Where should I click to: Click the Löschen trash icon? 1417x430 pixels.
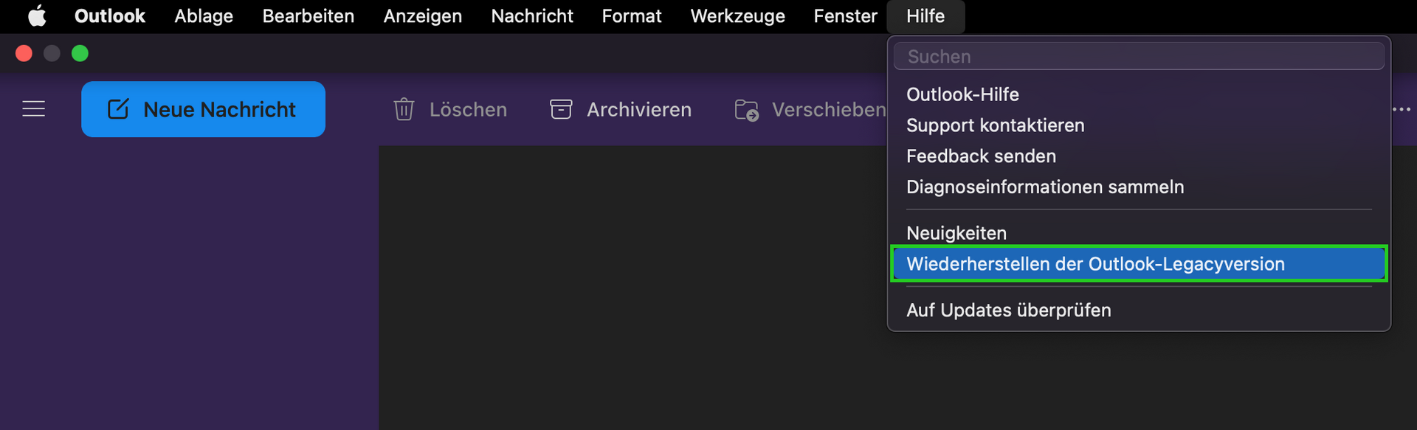point(404,109)
